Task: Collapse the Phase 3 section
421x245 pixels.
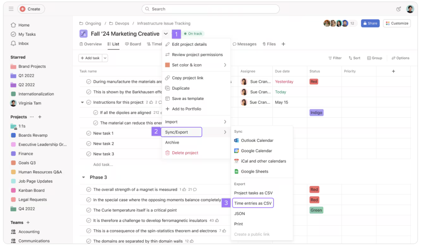Action: [x=84, y=177]
